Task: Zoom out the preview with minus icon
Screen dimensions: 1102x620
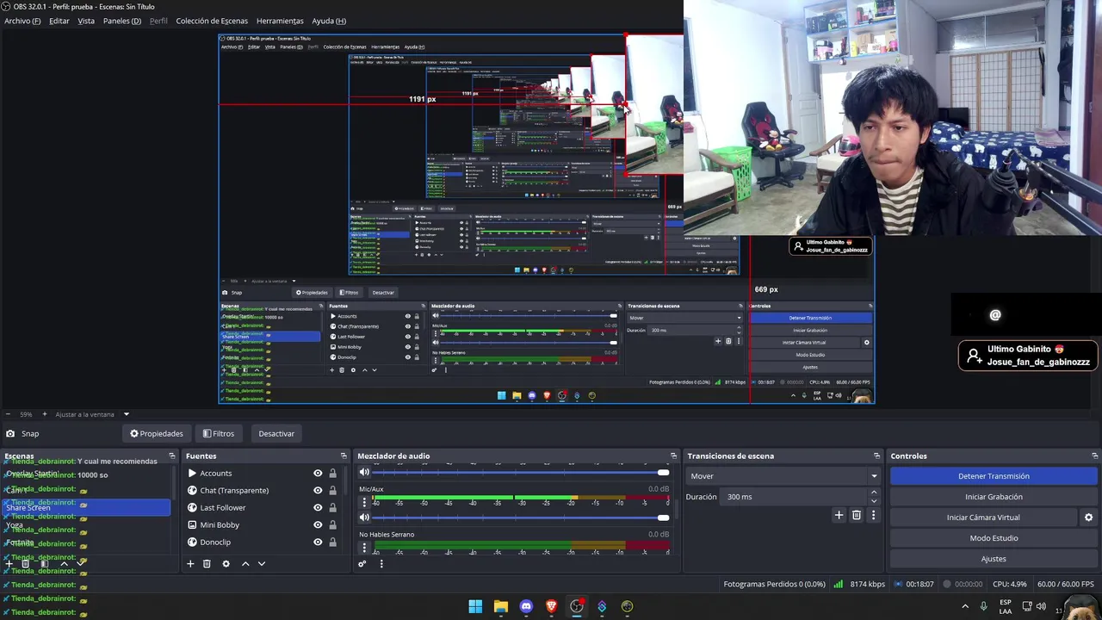Action: point(8,414)
